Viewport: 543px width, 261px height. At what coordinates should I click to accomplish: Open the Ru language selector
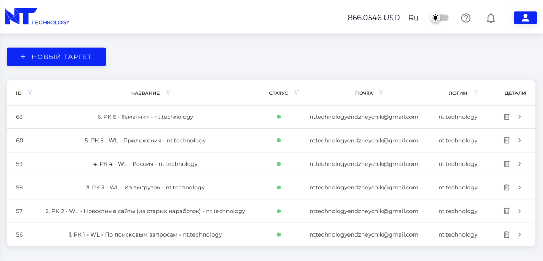413,18
